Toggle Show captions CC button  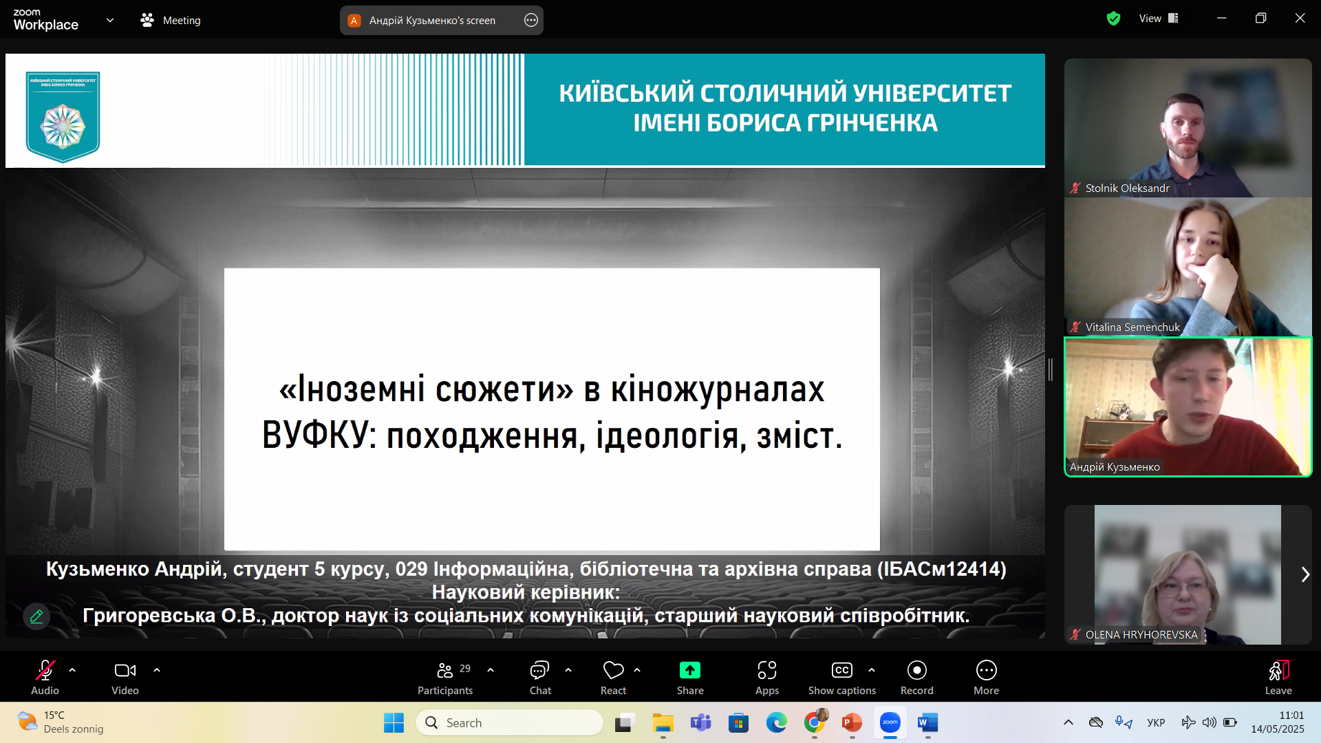(x=841, y=670)
